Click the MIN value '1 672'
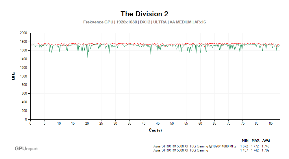The image size is (289, 159). (x=244, y=146)
